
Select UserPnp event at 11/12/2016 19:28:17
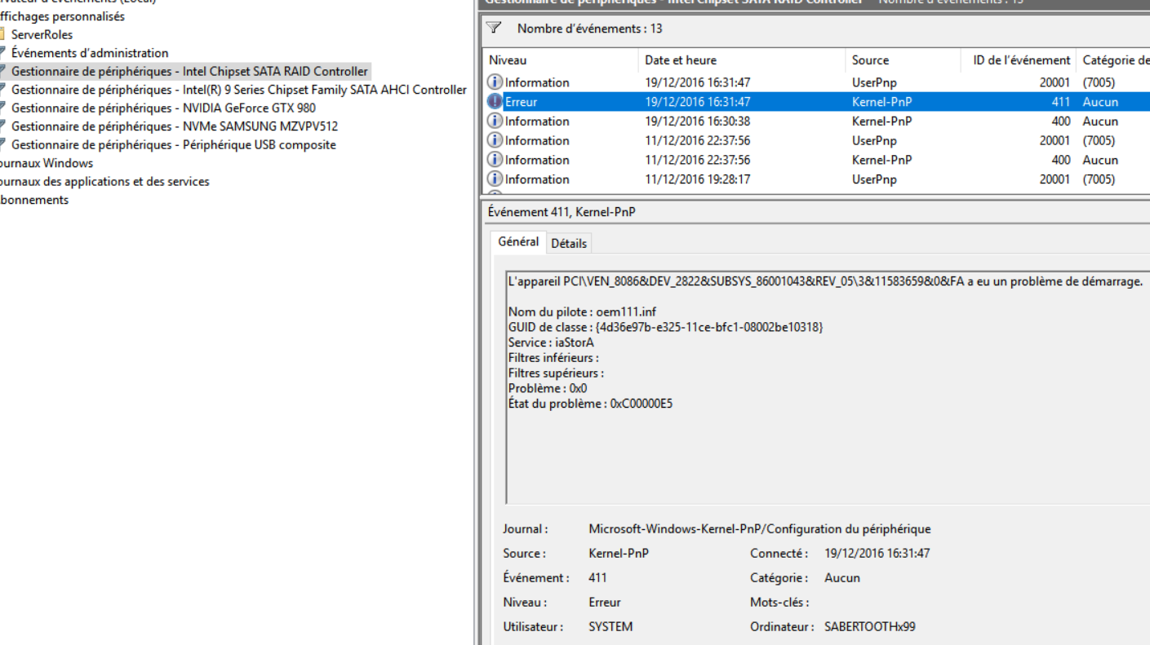(817, 179)
